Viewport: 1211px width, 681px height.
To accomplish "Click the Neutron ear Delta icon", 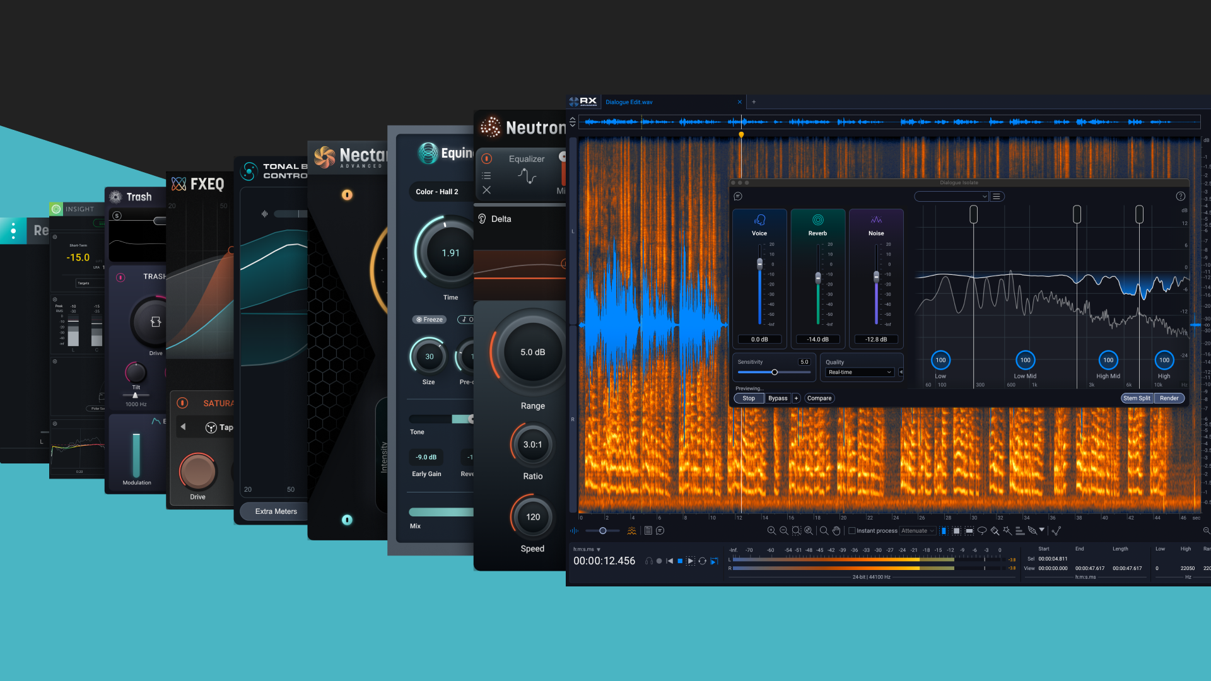I will click(482, 219).
